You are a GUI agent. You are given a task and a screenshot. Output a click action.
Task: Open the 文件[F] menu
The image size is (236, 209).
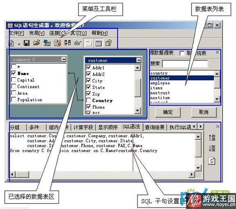(x=17, y=33)
